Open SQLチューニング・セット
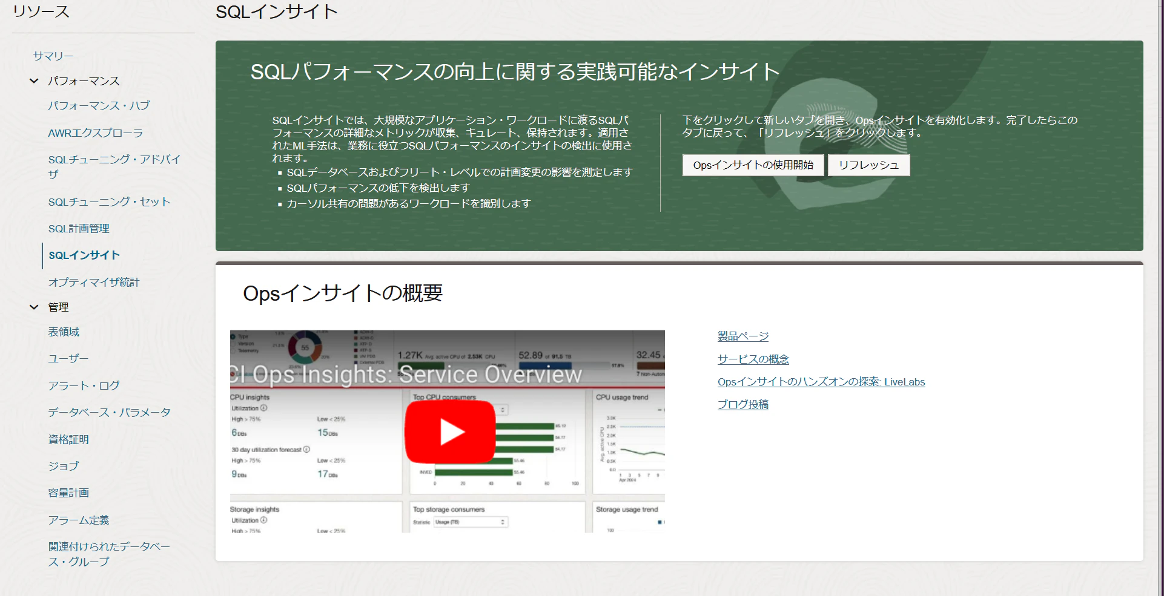 pyautogui.click(x=110, y=202)
